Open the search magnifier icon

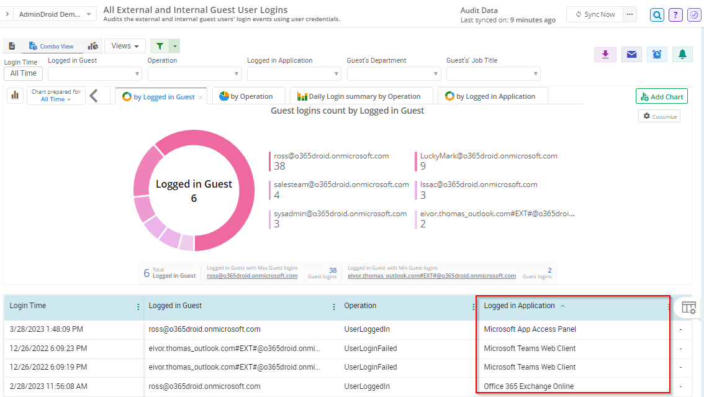[657, 15]
